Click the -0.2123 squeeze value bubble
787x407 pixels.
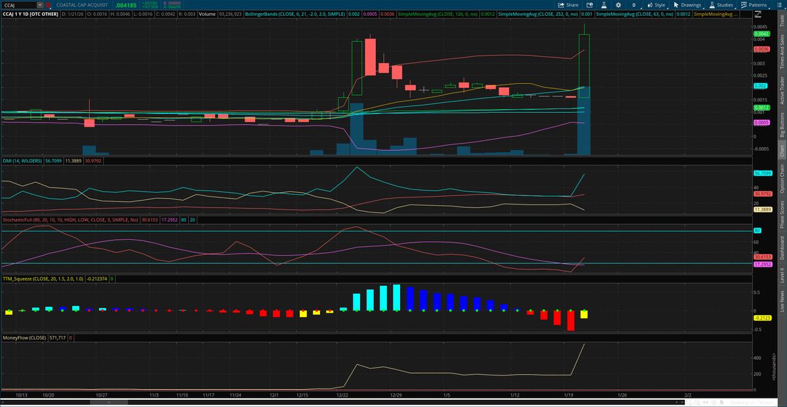coord(761,318)
